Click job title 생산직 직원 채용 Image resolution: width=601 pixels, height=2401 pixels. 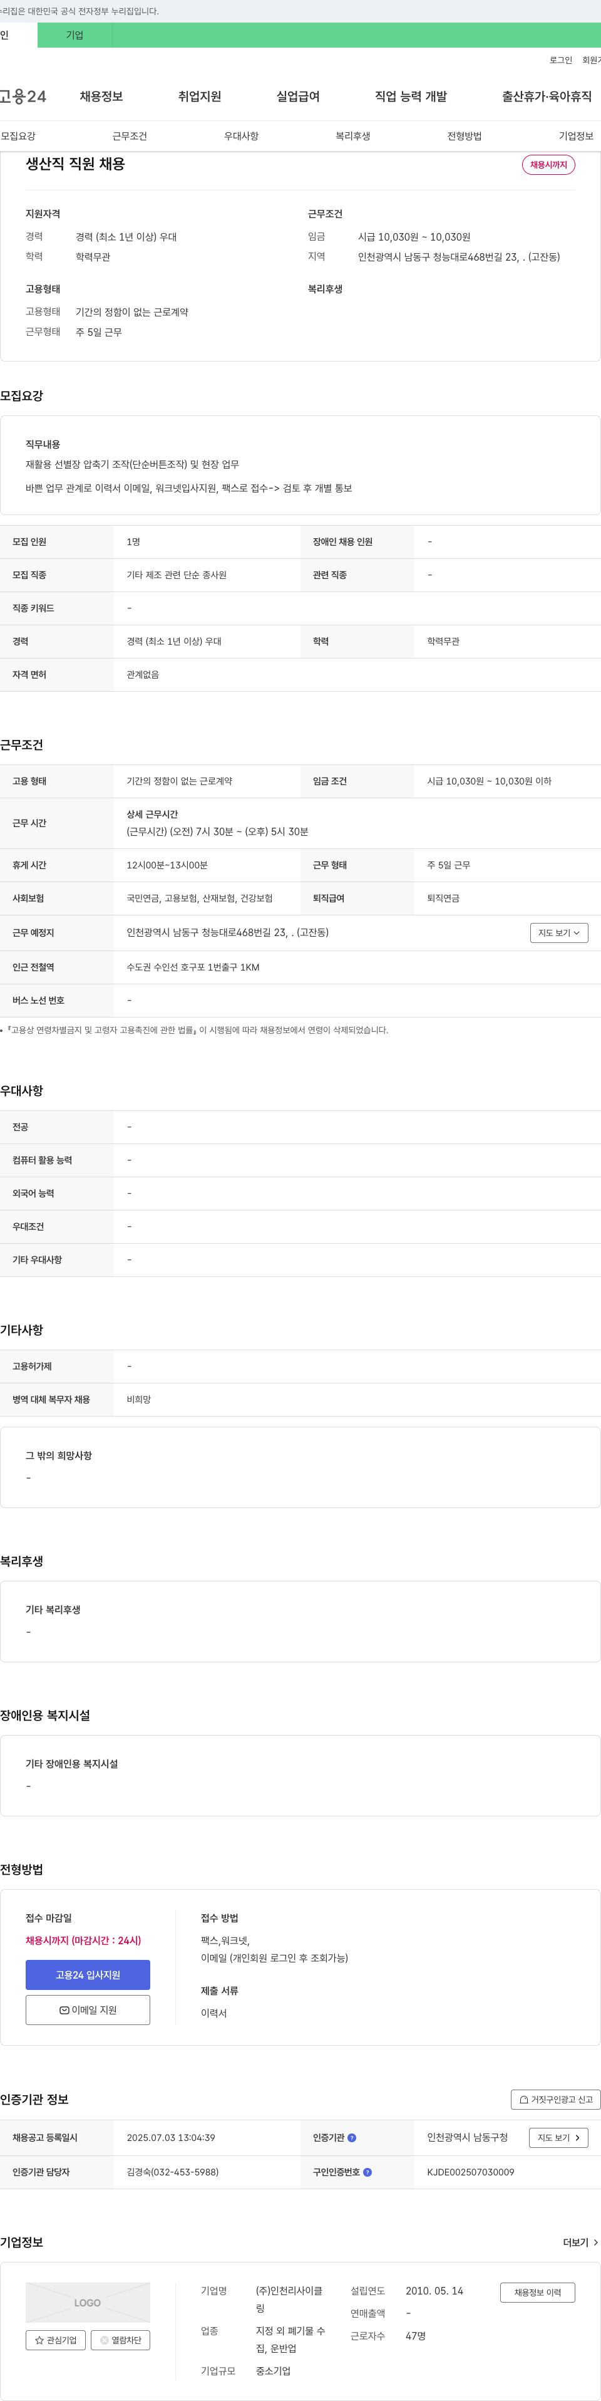click(76, 164)
